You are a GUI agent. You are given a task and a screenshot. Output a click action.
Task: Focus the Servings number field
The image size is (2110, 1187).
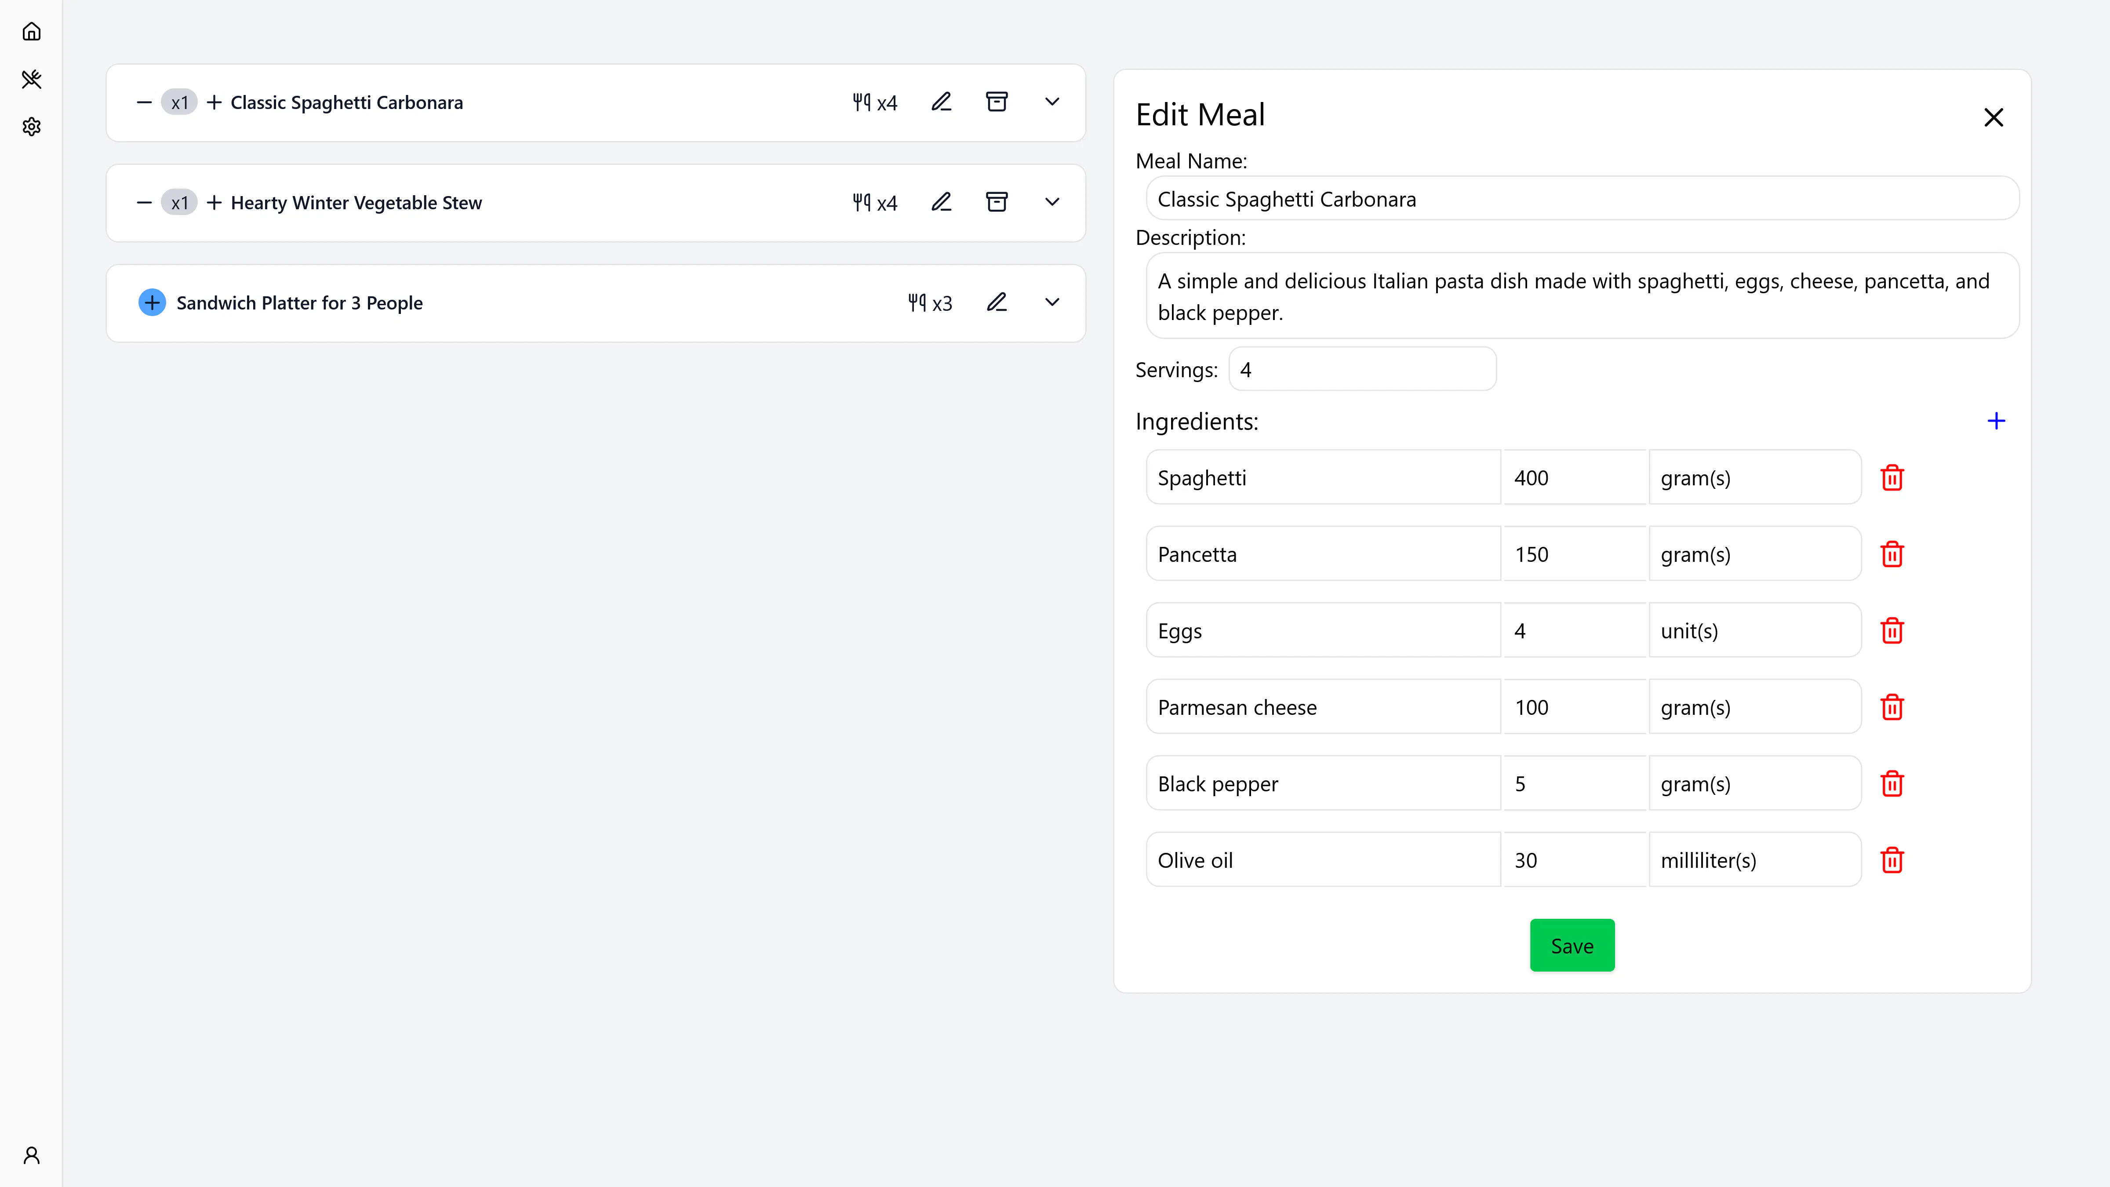coord(1361,369)
